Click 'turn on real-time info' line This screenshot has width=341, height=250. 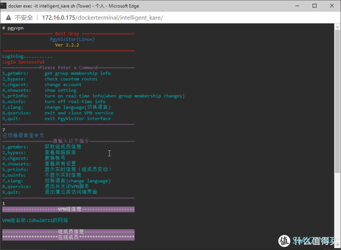[114, 96]
